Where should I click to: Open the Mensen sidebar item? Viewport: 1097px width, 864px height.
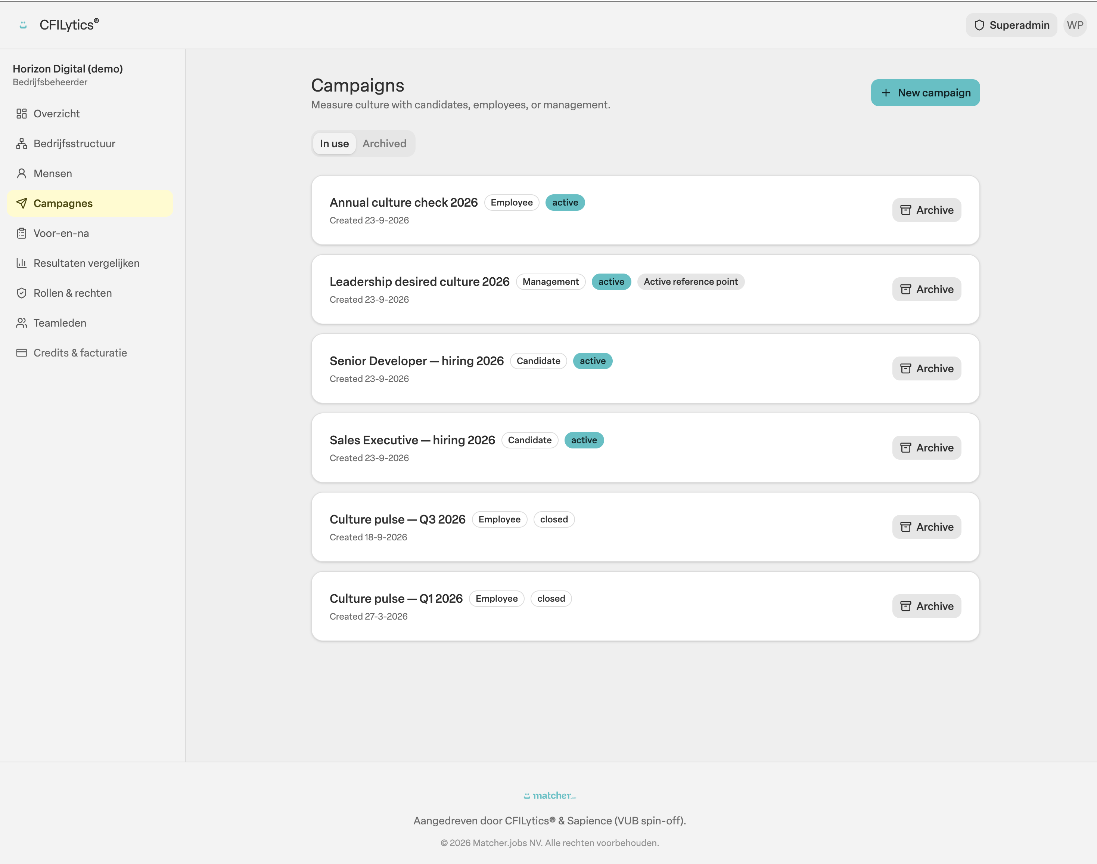coord(90,173)
